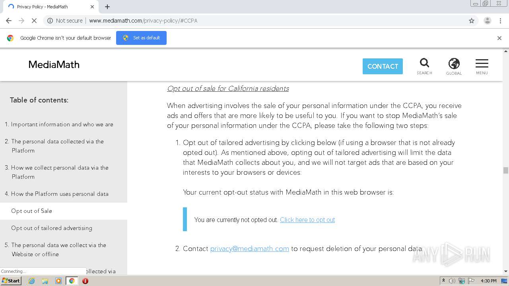Screen dimensions: 509x286
Task: Stop loading the page
Action: pos(34,21)
